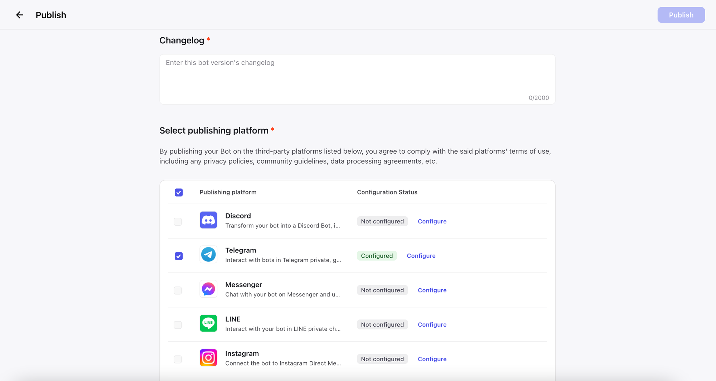This screenshot has width=716, height=381.
Task: Click 'Connect the bot to Instagram Direct' description
Action: click(x=283, y=363)
